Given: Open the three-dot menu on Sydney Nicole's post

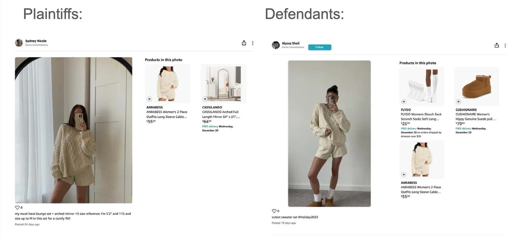Looking at the screenshot, I should (x=253, y=43).
